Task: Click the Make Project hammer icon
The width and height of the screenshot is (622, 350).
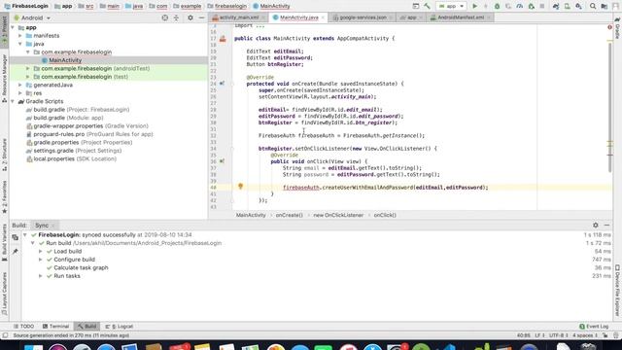Action: point(427,6)
